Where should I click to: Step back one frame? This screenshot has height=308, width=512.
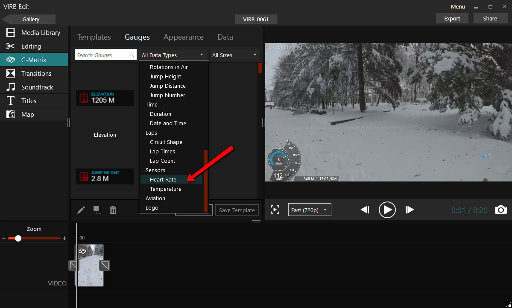365,210
